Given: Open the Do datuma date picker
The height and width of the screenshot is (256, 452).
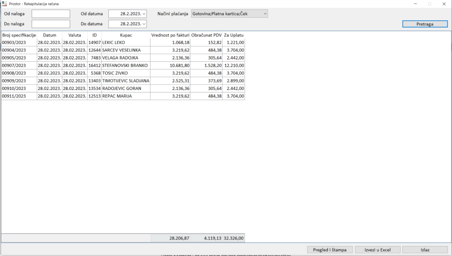Looking at the screenshot, I should (x=144, y=24).
